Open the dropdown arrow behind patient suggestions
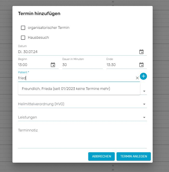This screenshot has width=169, height=172. [144, 91]
